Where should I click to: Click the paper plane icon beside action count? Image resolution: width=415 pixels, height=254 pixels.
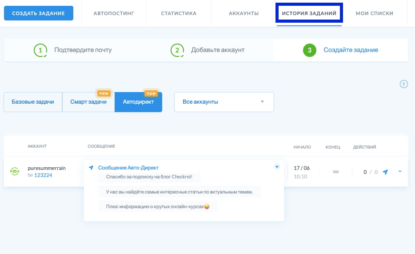pos(385,172)
